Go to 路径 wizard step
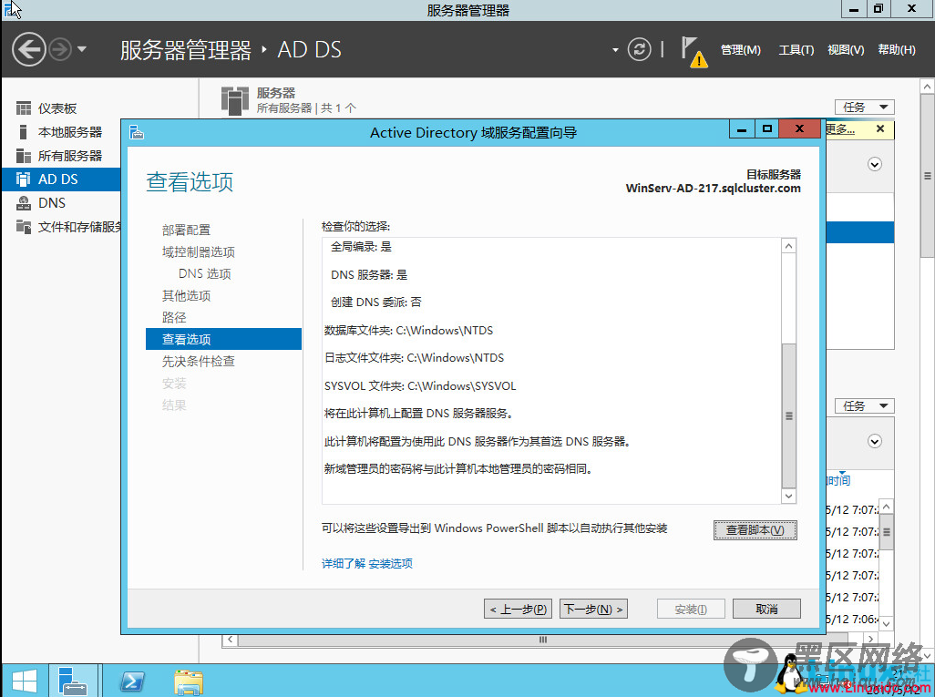 [174, 318]
